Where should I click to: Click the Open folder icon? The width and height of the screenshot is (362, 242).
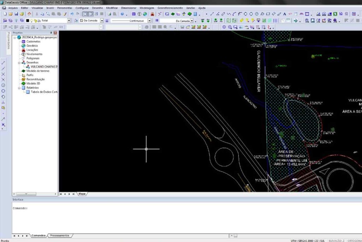(x=11, y=14)
